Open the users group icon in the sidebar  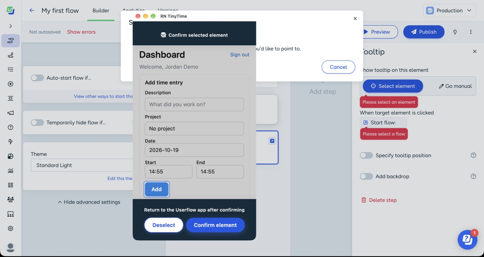pyautogui.click(x=11, y=199)
